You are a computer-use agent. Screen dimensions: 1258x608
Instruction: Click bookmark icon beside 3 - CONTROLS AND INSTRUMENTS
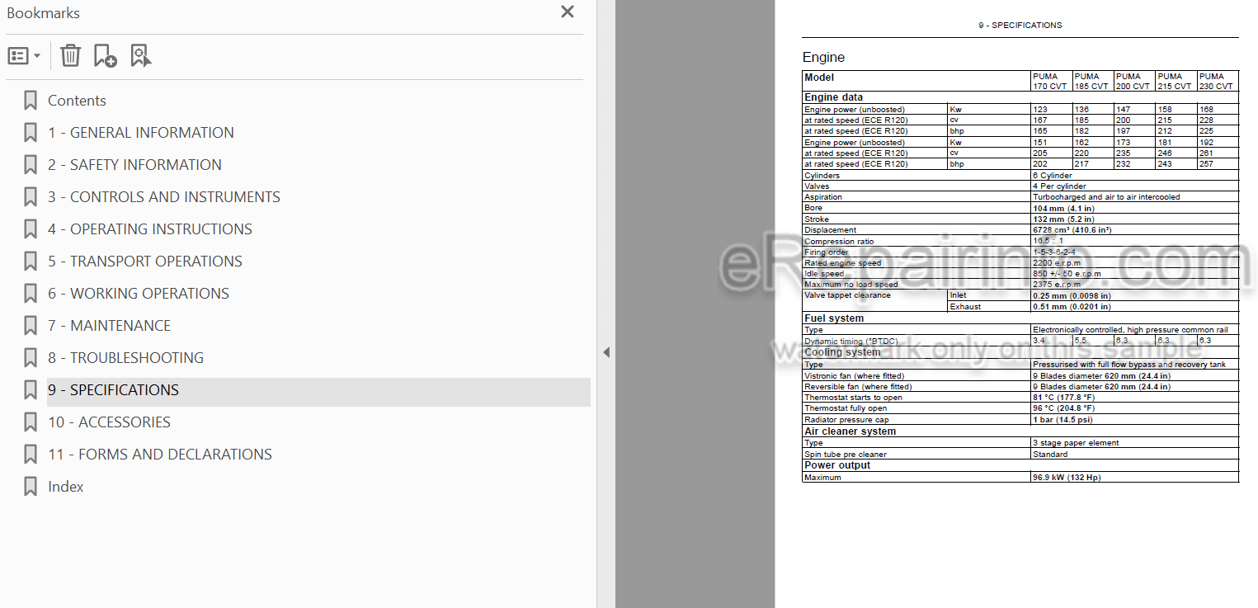tap(31, 197)
